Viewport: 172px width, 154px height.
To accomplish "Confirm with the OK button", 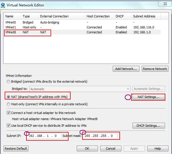I will point(87,148).
